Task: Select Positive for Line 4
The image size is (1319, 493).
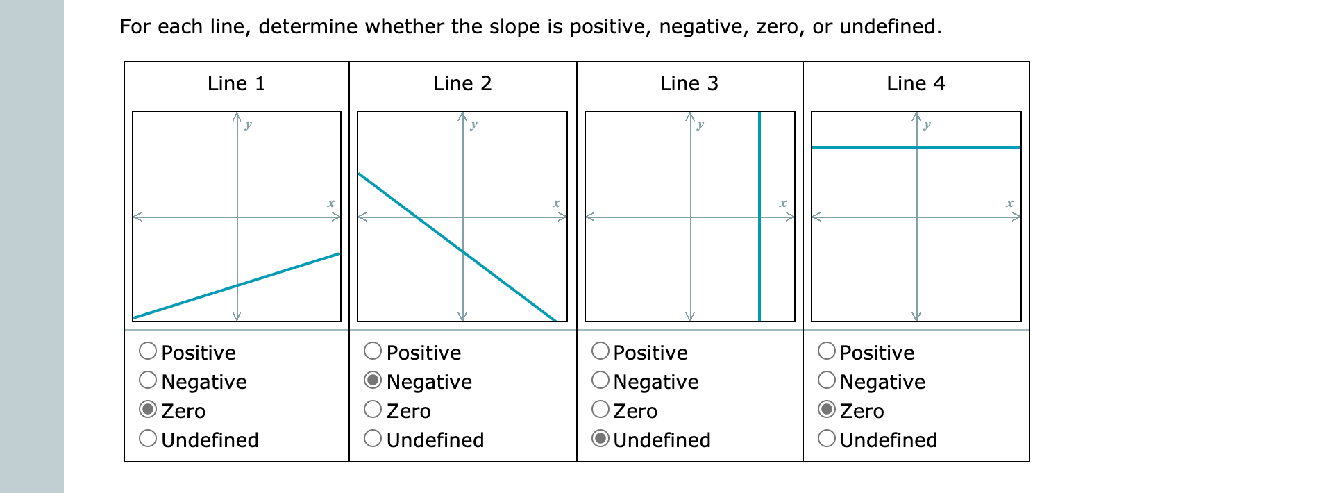Action: coord(826,351)
